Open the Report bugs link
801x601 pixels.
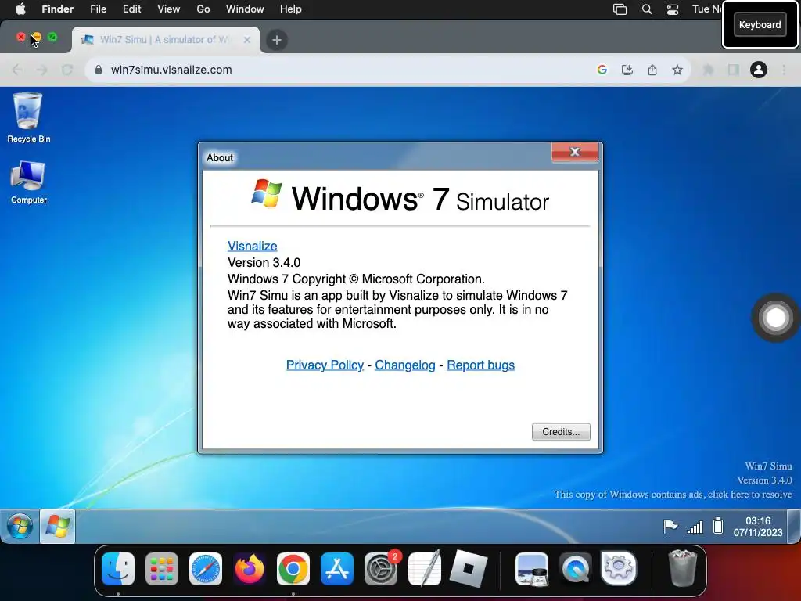click(x=481, y=365)
